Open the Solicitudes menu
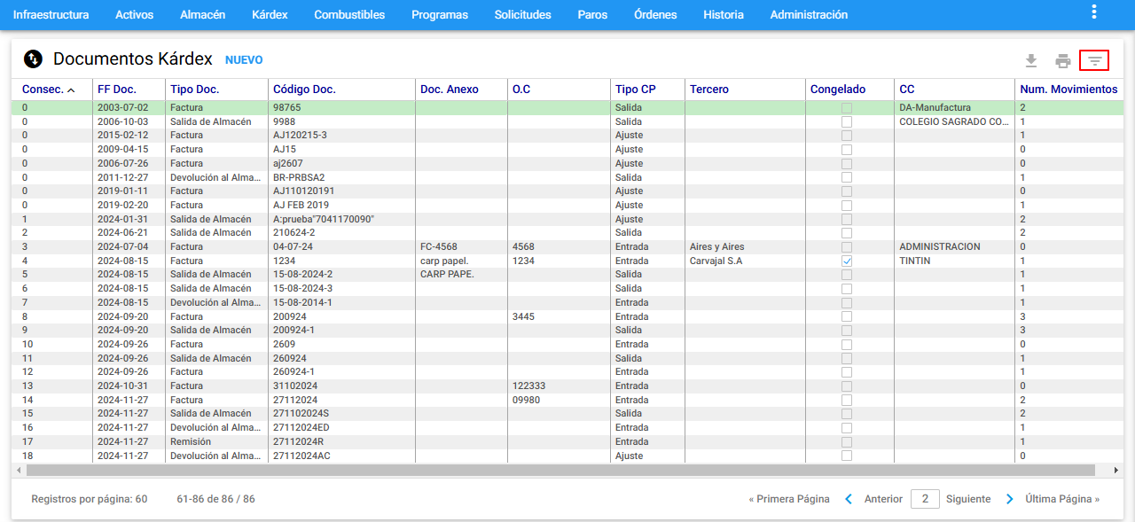The image size is (1135, 522). (x=523, y=15)
